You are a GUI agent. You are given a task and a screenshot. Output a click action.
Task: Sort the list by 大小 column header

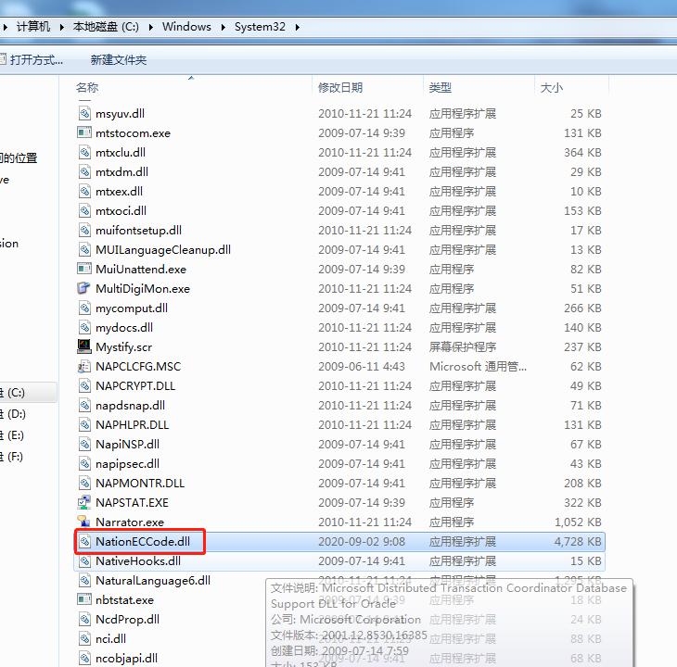551,88
